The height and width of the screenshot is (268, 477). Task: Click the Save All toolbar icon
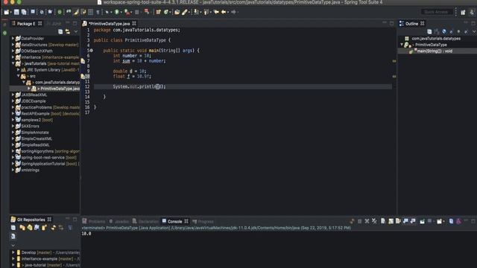pos(23,12)
